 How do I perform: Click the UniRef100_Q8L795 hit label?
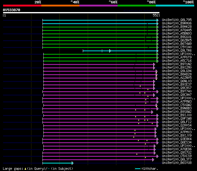pos(177,20)
